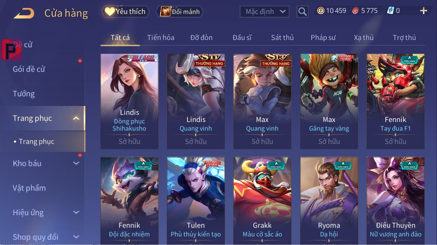This screenshot has width=437, height=245.
Task: Tap the red P recording overlay icon
Action: point(11,50)
